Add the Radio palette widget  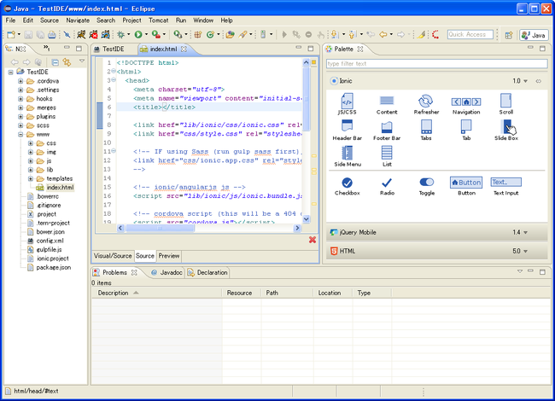(387, 186)
